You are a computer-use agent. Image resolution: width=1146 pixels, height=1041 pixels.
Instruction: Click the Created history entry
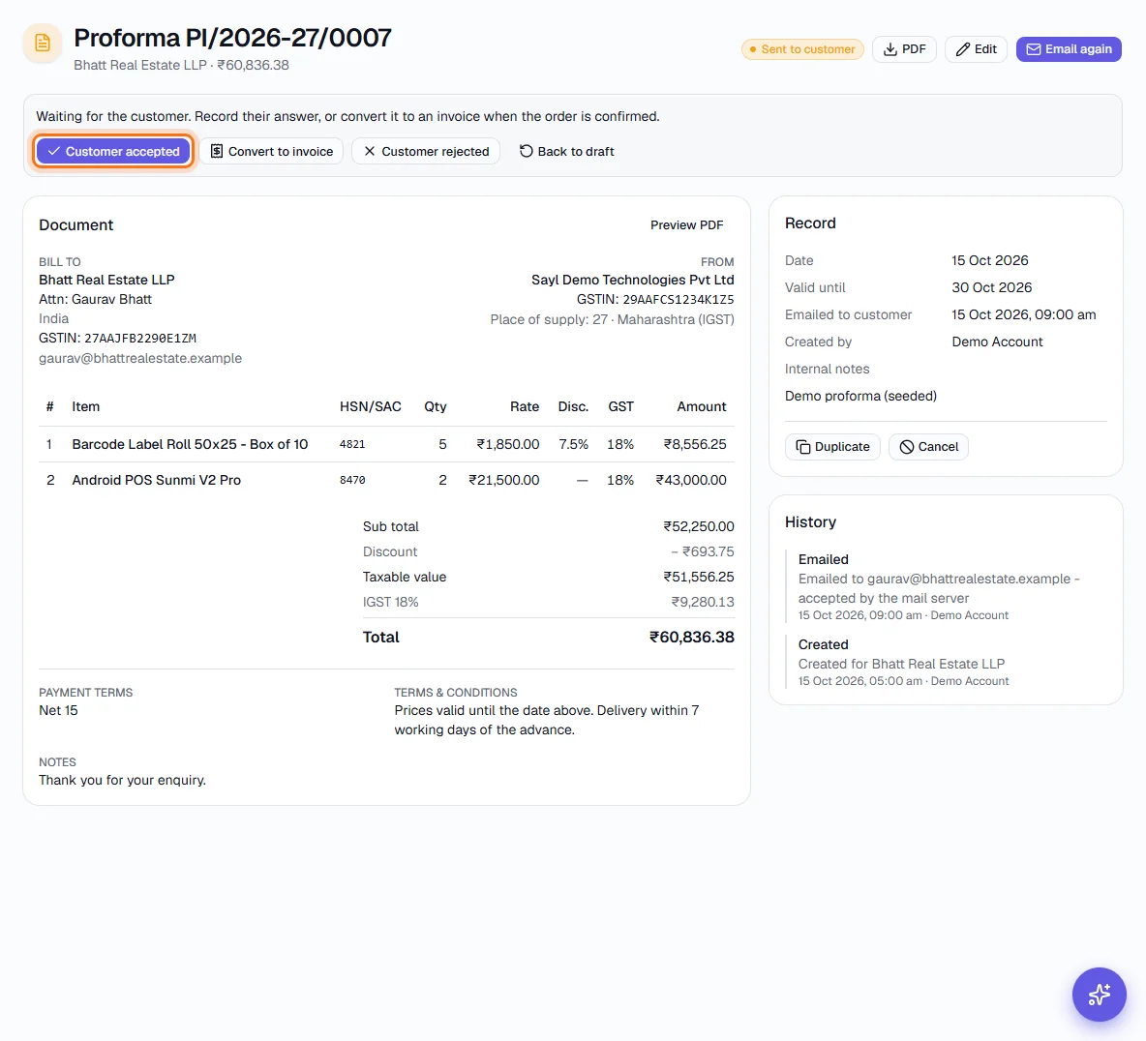click(x=946, y=662)
